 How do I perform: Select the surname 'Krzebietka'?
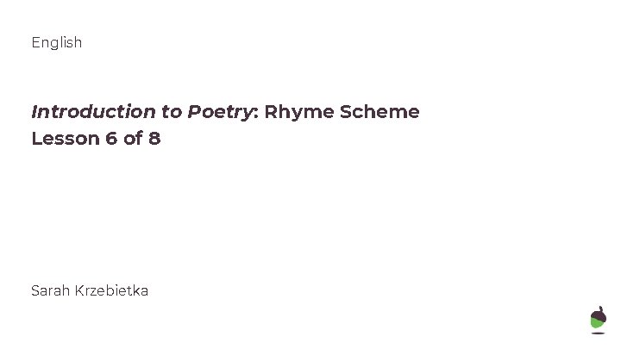111,291
